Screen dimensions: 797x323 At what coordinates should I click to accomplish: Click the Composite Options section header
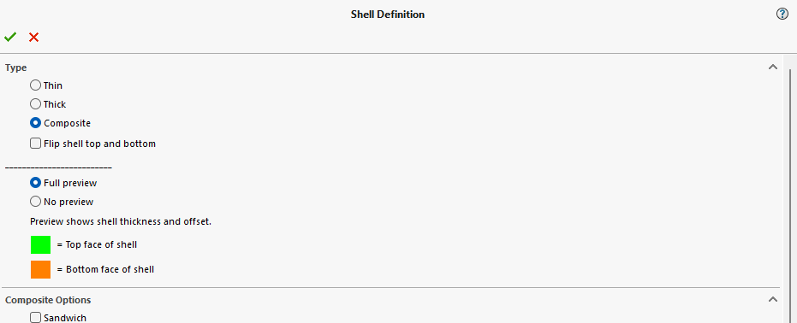[x=48, y=300]
